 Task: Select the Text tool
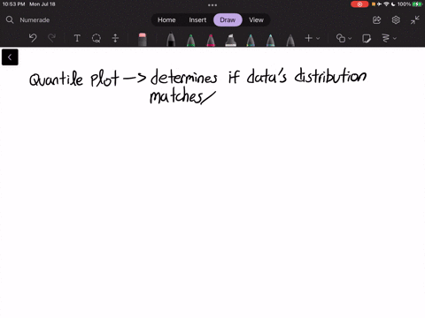point(77,38)
